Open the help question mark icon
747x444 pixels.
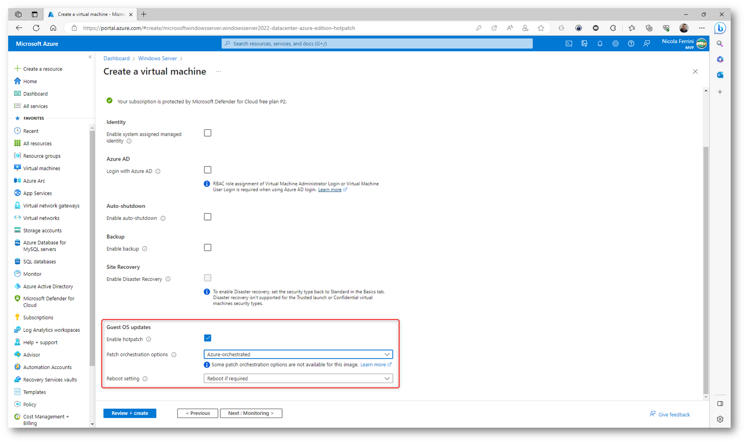pos(631,44)
